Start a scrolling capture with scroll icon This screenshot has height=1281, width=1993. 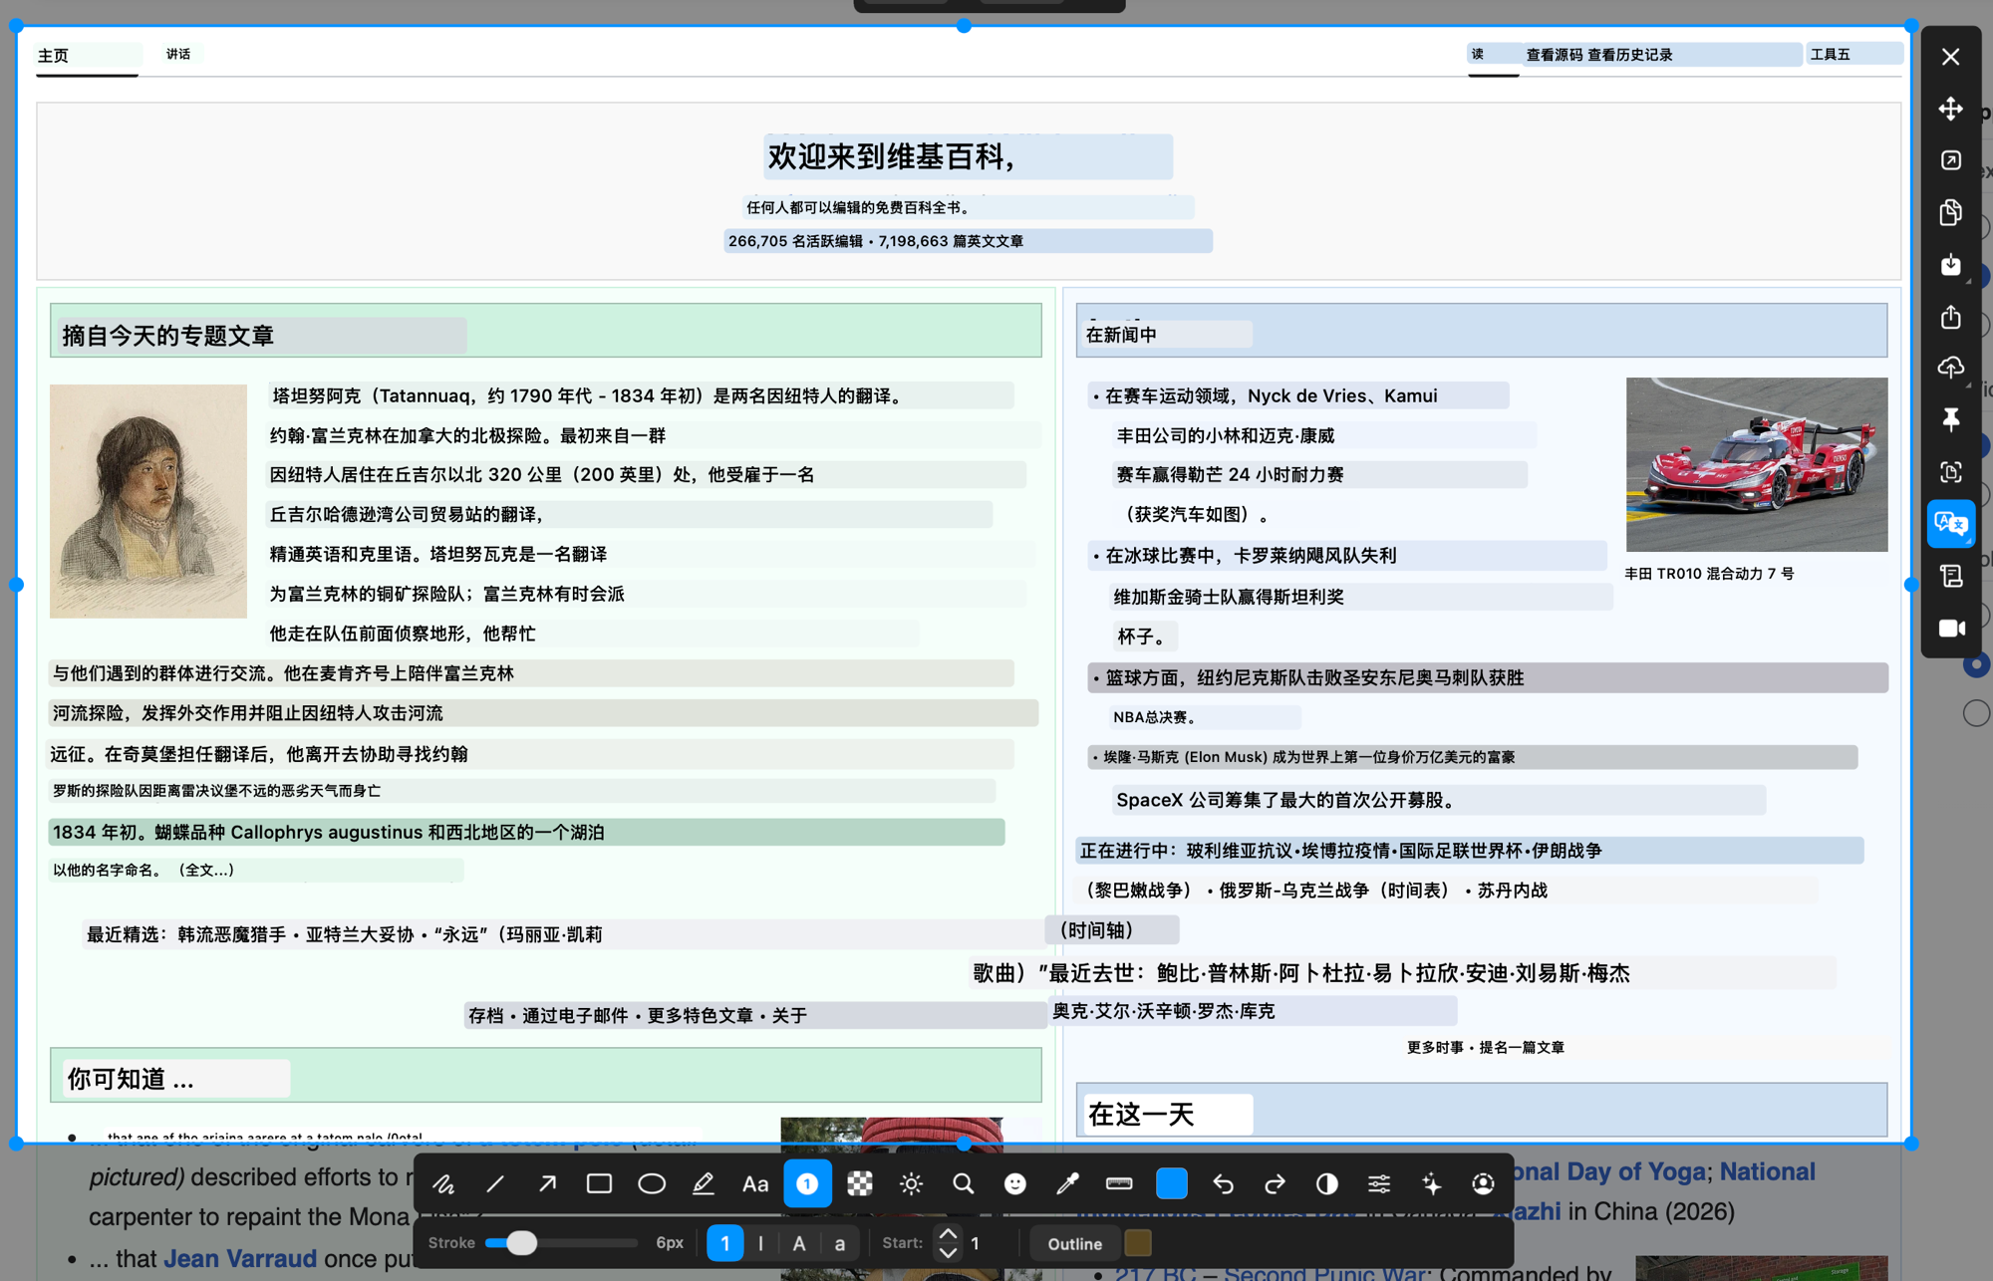tap(1950, 576)
